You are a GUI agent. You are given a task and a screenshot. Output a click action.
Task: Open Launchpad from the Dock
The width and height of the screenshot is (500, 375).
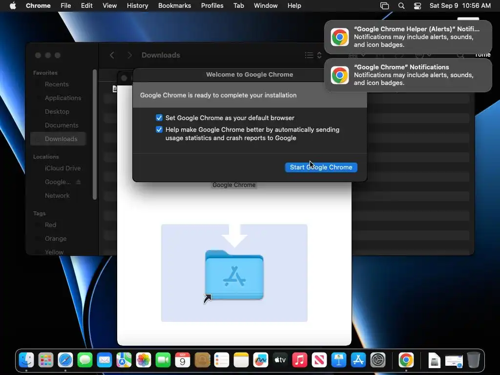pos(46,360)
